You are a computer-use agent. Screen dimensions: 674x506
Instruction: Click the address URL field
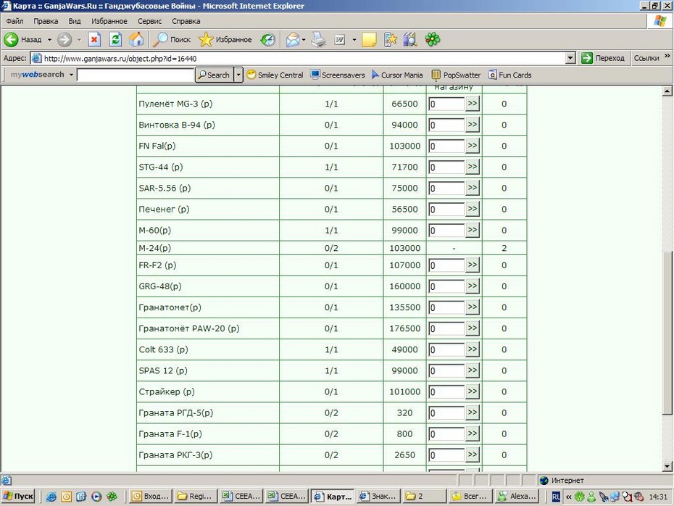303,58
